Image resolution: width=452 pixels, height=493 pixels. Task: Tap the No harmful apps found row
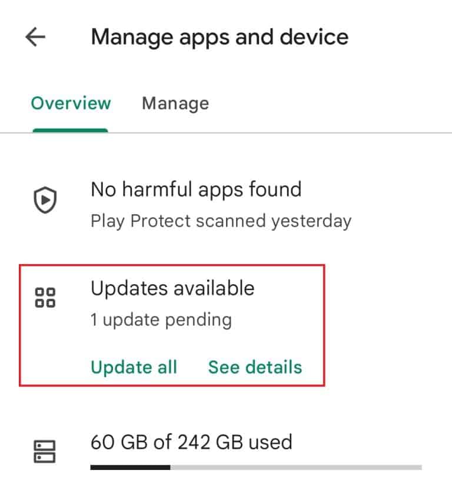pyautogui.click(x=196, y=189)
